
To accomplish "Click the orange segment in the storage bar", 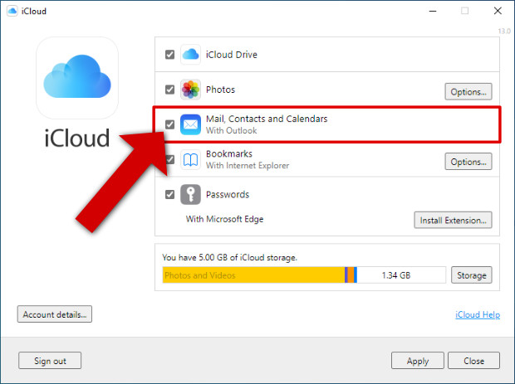I will (351, 275).
